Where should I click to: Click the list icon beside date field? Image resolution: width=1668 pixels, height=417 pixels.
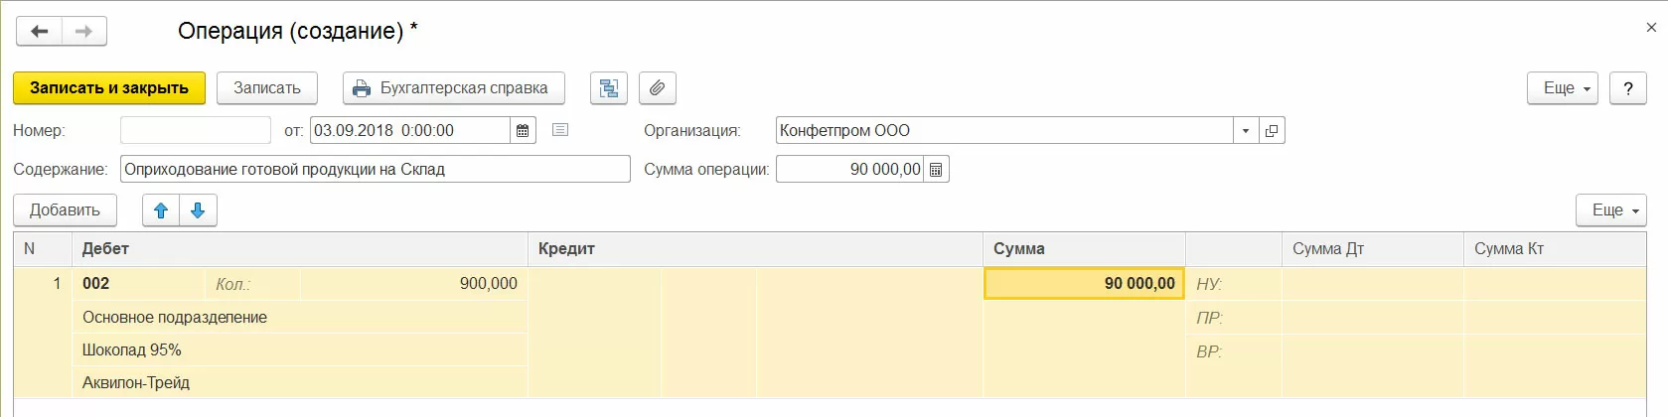[x=560, y=130]
